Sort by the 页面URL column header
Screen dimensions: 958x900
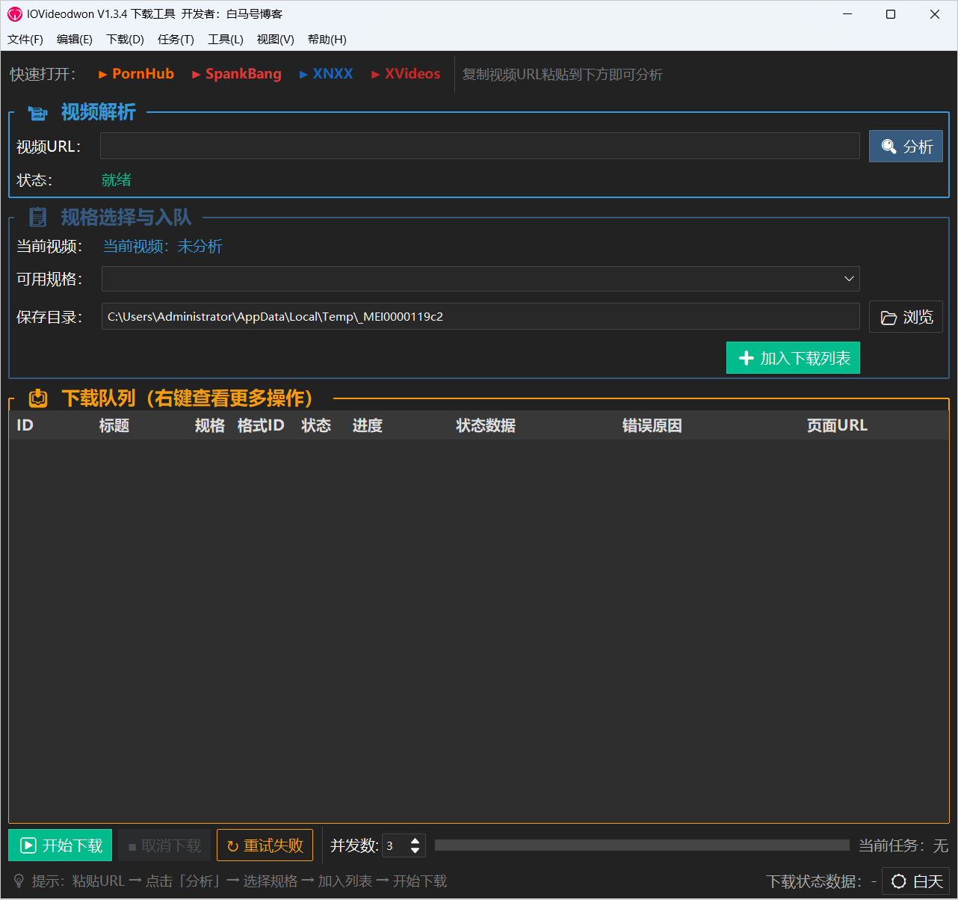837,425
